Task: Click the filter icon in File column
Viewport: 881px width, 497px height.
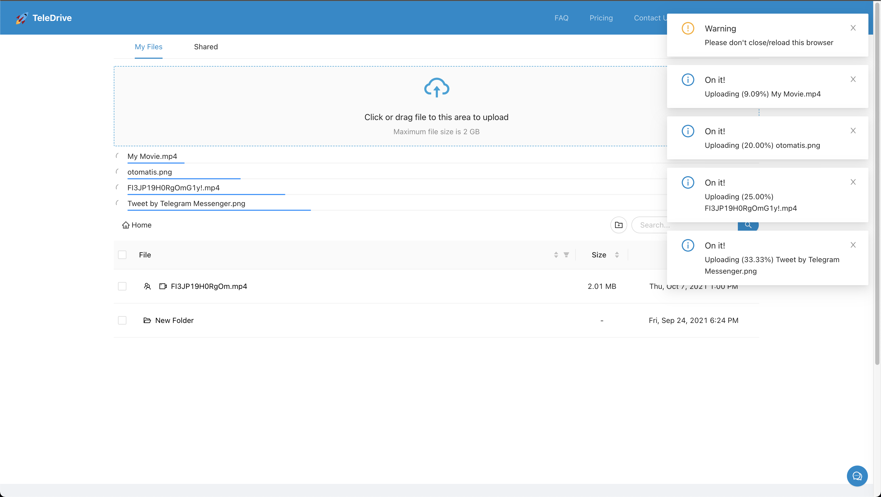Action: click(566, 255)
